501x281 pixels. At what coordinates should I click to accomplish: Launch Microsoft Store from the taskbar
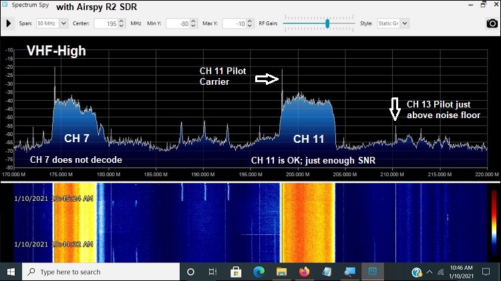pos(236,272)
